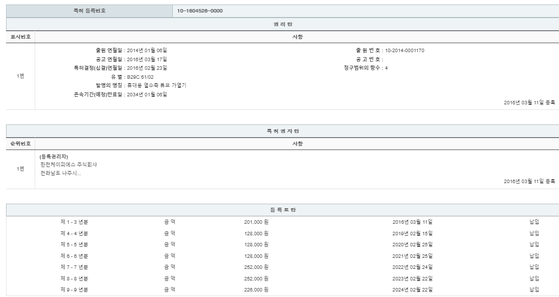
Task: Click expiry date 2034년 01월 06일
Action: 146,94
